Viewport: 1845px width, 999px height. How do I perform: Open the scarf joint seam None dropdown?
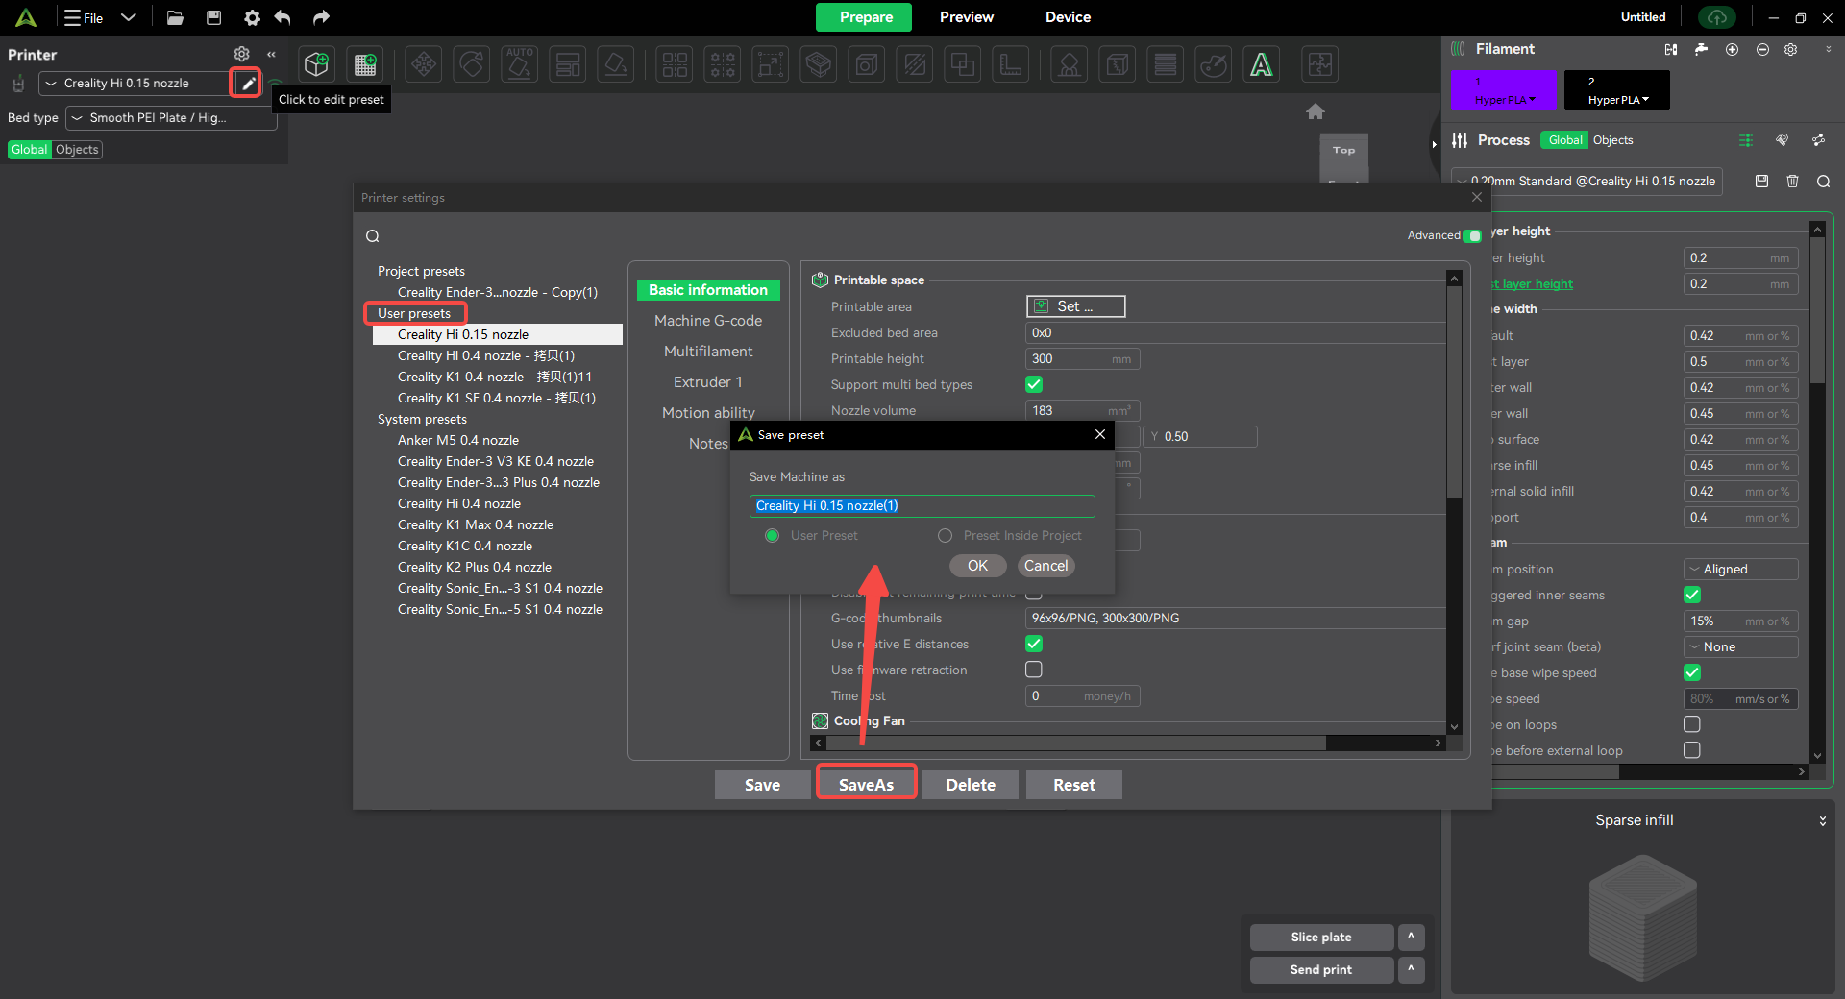[1740, 646]
